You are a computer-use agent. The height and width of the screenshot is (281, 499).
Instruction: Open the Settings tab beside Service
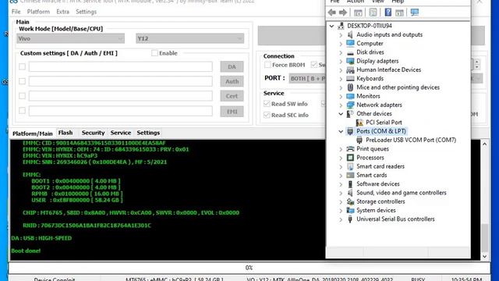click(148, 133)
